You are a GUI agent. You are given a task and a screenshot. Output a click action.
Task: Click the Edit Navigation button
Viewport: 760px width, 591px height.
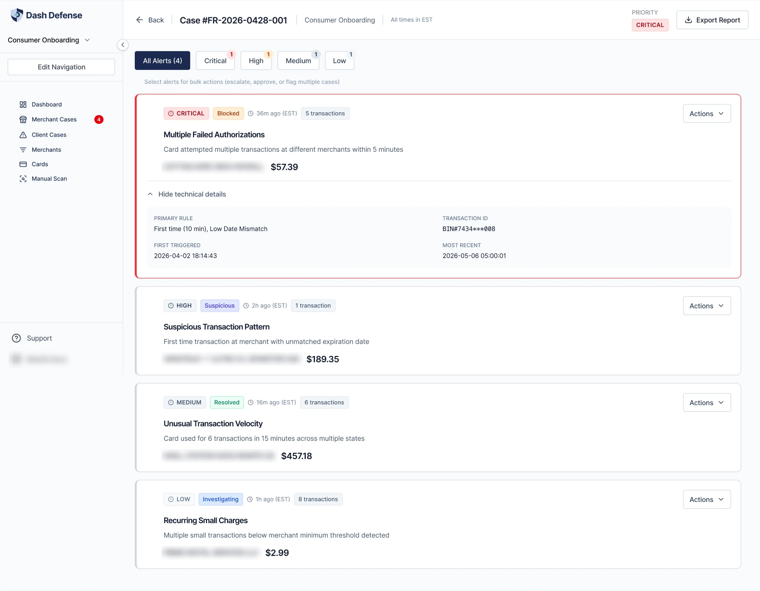(61, 67)
